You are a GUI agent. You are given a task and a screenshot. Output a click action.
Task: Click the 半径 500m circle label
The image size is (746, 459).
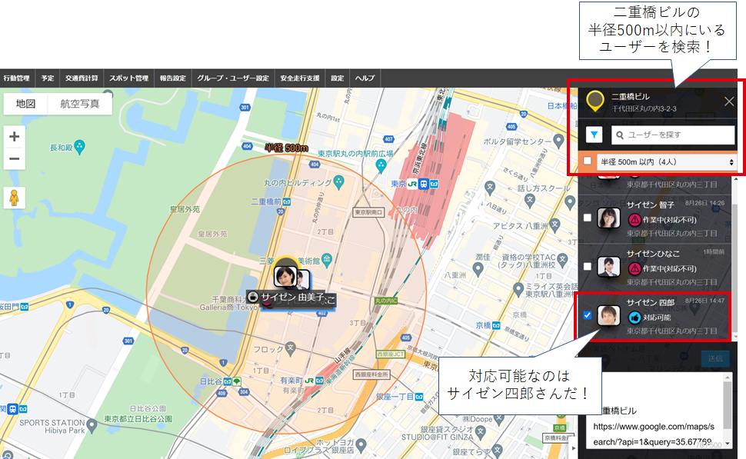tap(286, 148)
